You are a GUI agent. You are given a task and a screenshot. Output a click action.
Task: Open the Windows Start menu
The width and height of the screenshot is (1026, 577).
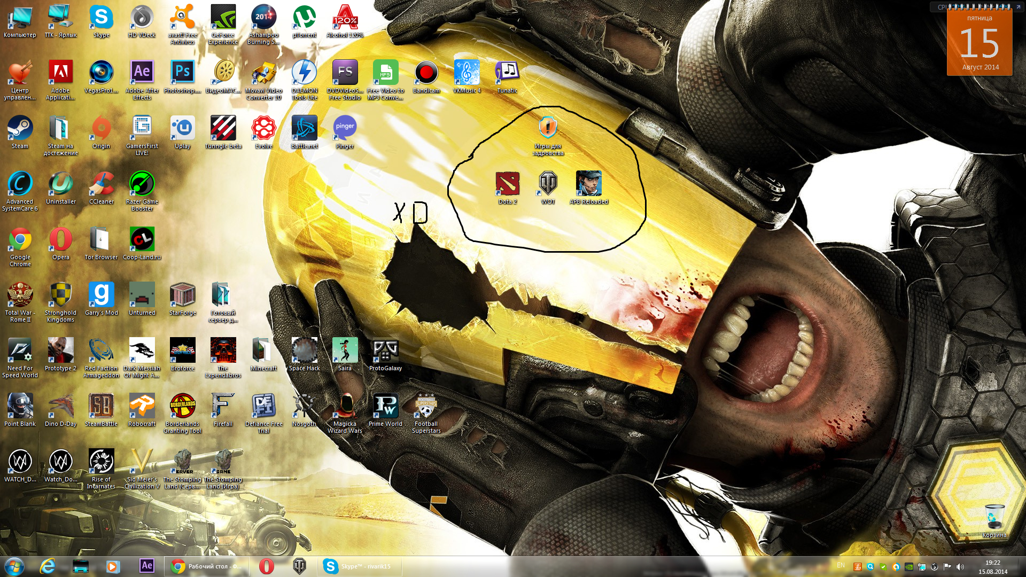[x=14, y=566]
